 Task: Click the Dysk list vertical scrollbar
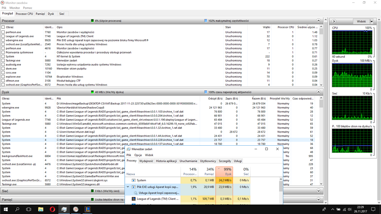(x=321, y=141)
